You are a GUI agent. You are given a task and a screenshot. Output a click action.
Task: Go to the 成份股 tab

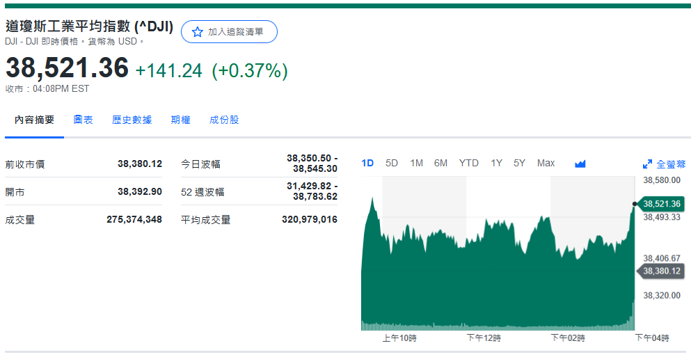click(224, 120)
